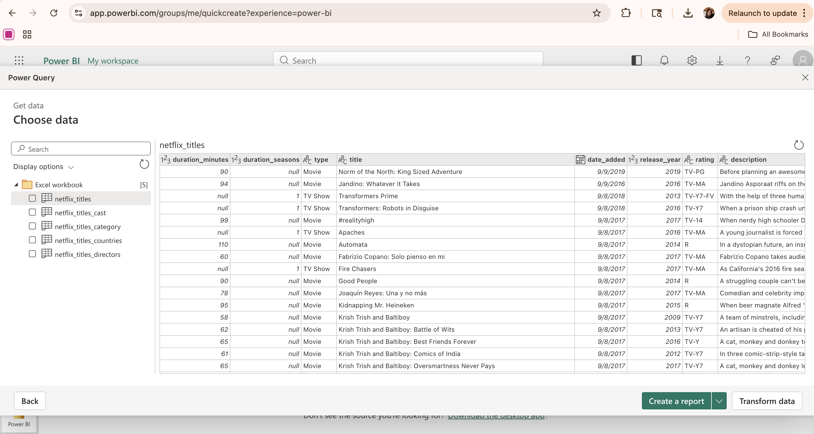
Task: Click the navigator Search field
Action: 81,149
